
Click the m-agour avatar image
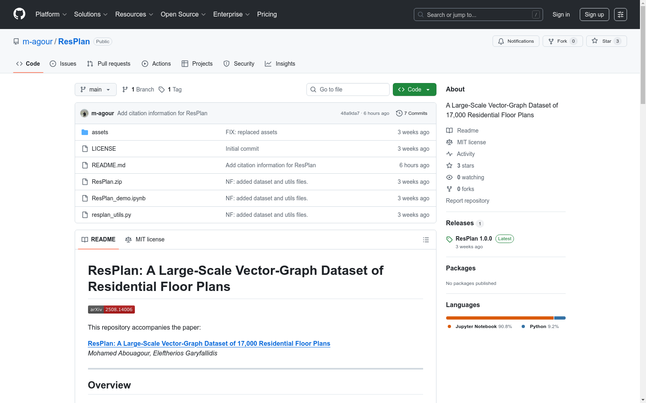84,113
